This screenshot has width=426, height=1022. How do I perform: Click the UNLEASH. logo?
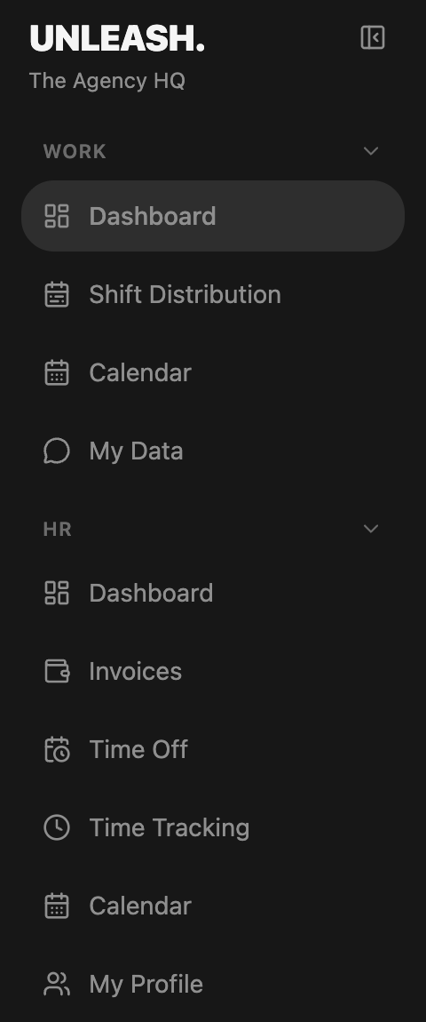[x=117, y=38]
